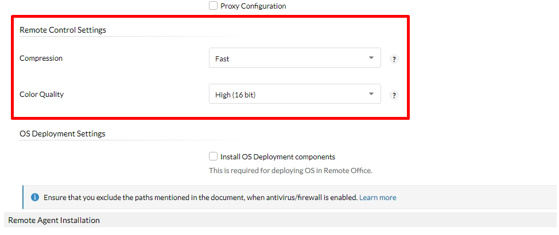Check Install OS Deployment components box

tap(213, 156)
